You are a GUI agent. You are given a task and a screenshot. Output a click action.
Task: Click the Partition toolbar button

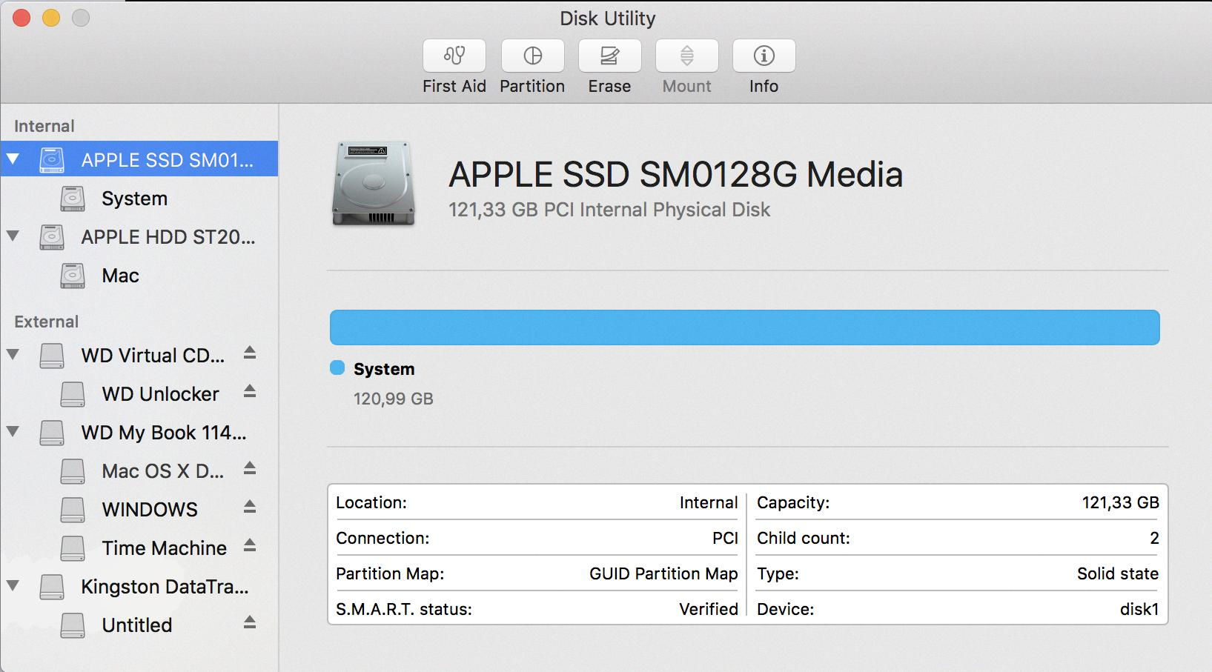[x=532, y=56]
